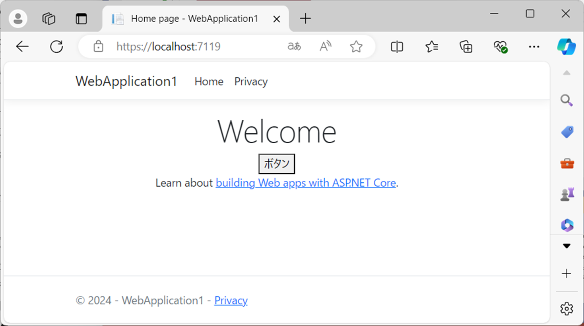This screenshot has height=326, width=584.
Task: View site information lock icon
Action: coord(98,47)
